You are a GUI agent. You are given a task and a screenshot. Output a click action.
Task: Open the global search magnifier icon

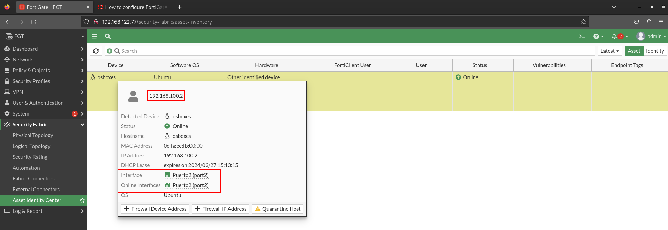point(108,36)
